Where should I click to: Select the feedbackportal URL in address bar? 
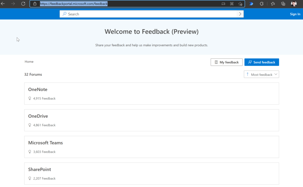(74, 4)
